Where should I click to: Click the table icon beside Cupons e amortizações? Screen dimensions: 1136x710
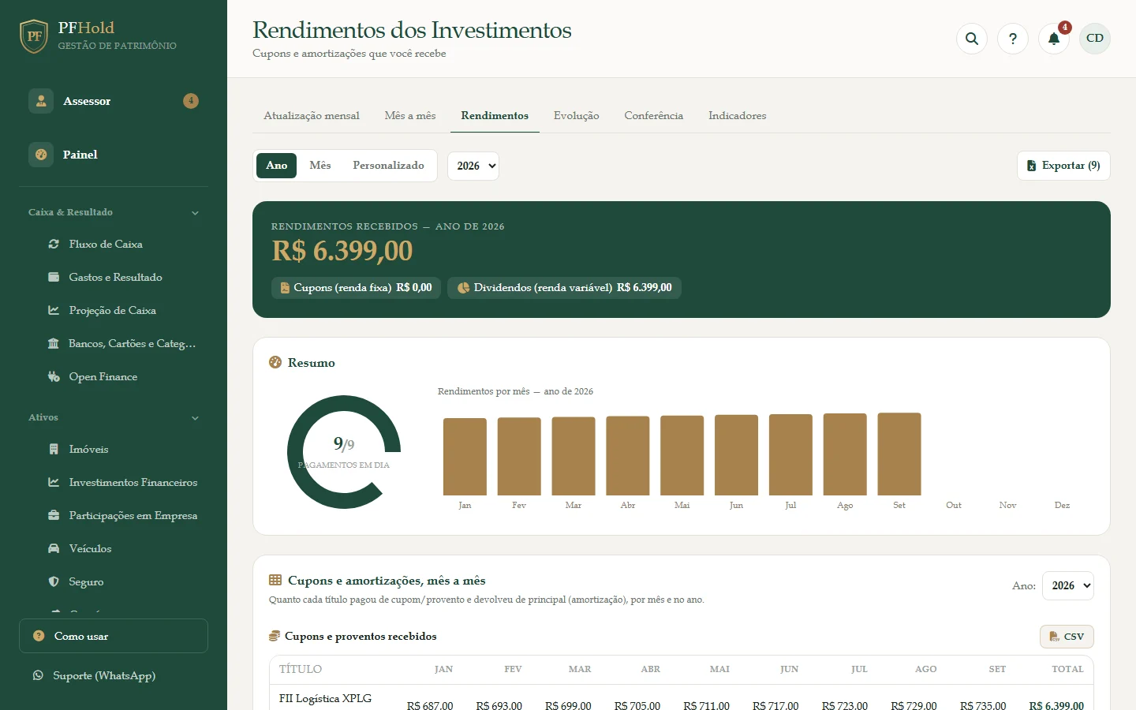coord(275,580)
